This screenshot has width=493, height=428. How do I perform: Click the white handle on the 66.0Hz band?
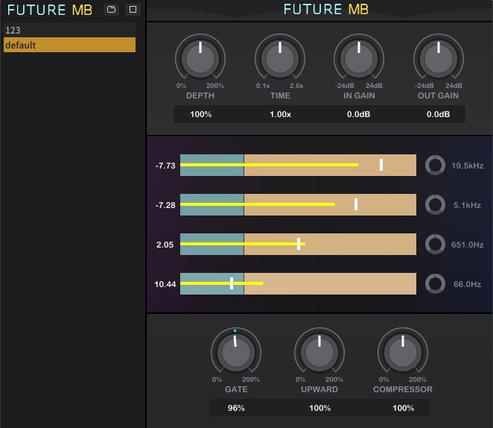232,283
